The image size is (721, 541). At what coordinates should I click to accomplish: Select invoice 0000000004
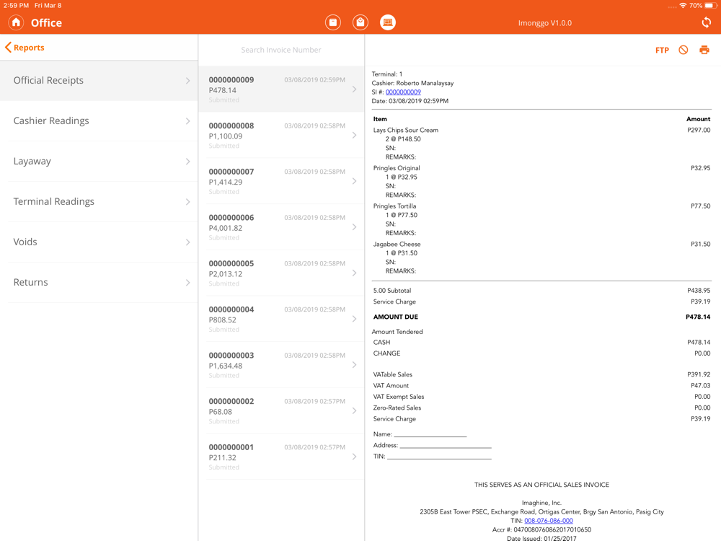click(281, 320)
